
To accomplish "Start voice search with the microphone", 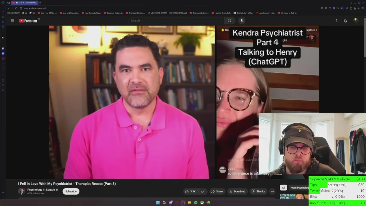I will click(242, 21).
